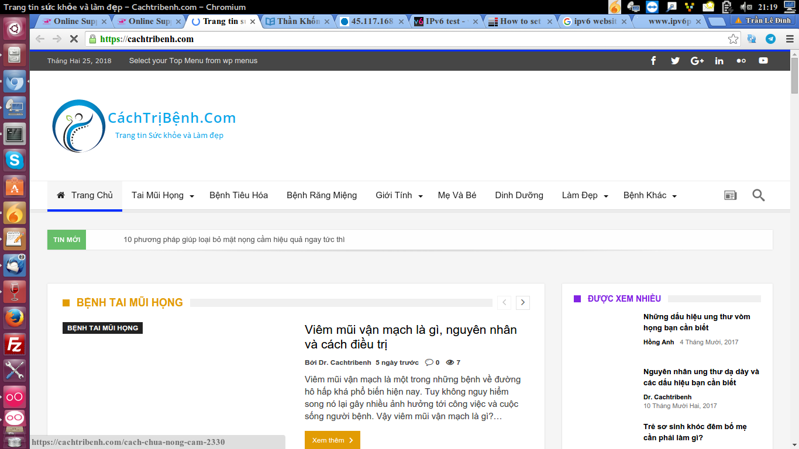Open the LinkedIn social icon

click(719, 61)
